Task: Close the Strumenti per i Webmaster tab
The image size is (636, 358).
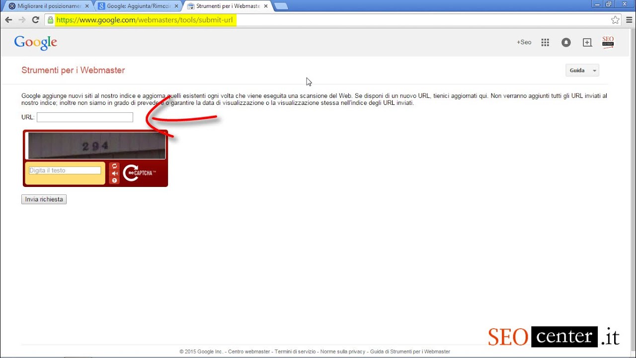Action: pos(266,6)
